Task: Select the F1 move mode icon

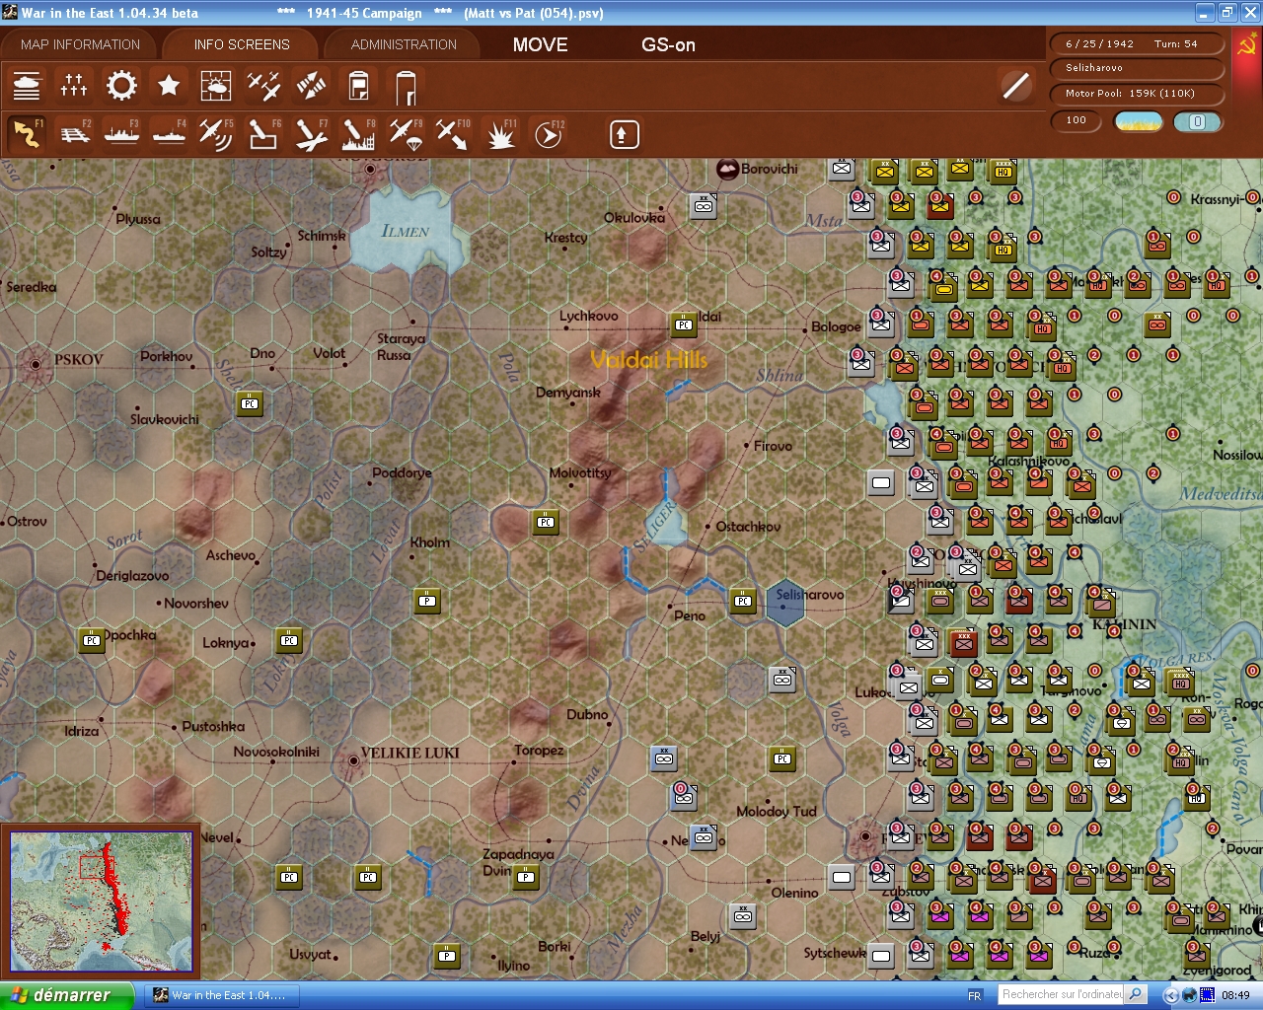Action: [x=27, y=134]
